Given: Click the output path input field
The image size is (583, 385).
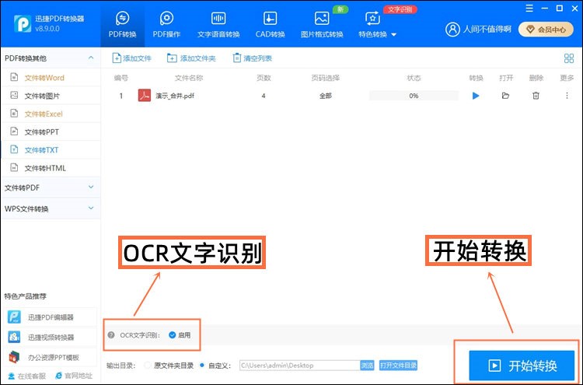Looking at the screenshot, I should 300,366.
